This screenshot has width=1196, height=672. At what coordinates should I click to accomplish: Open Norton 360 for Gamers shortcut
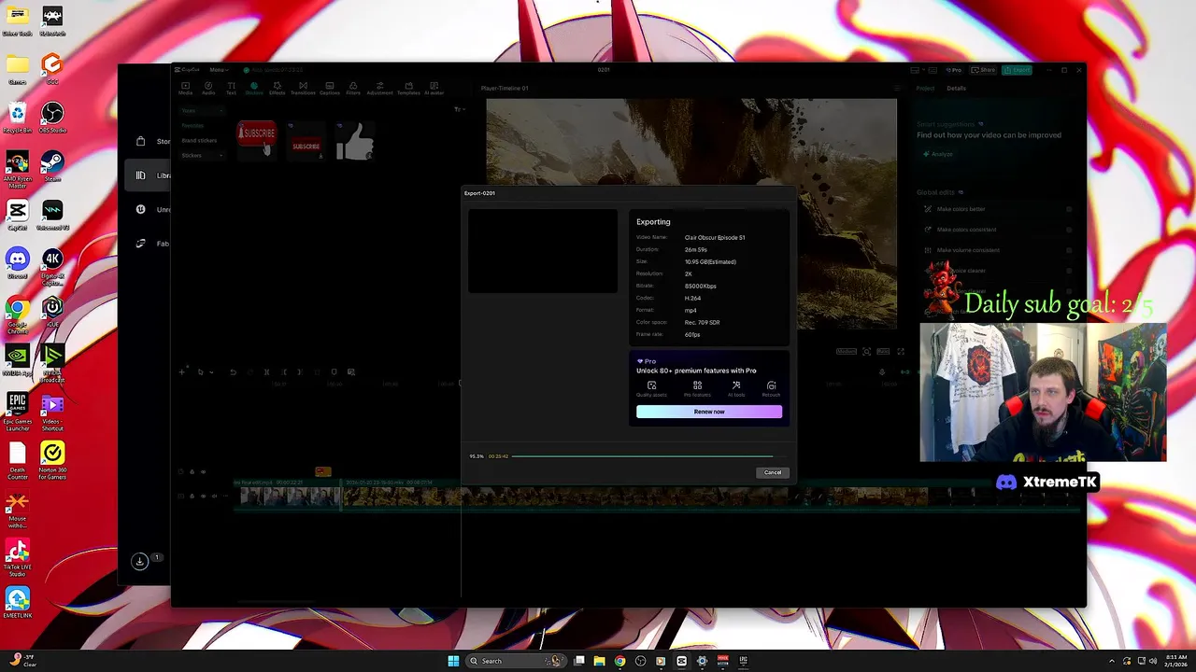[52, 460]
